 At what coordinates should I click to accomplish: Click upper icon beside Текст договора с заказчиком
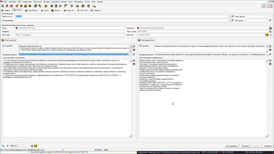[134, 60]
